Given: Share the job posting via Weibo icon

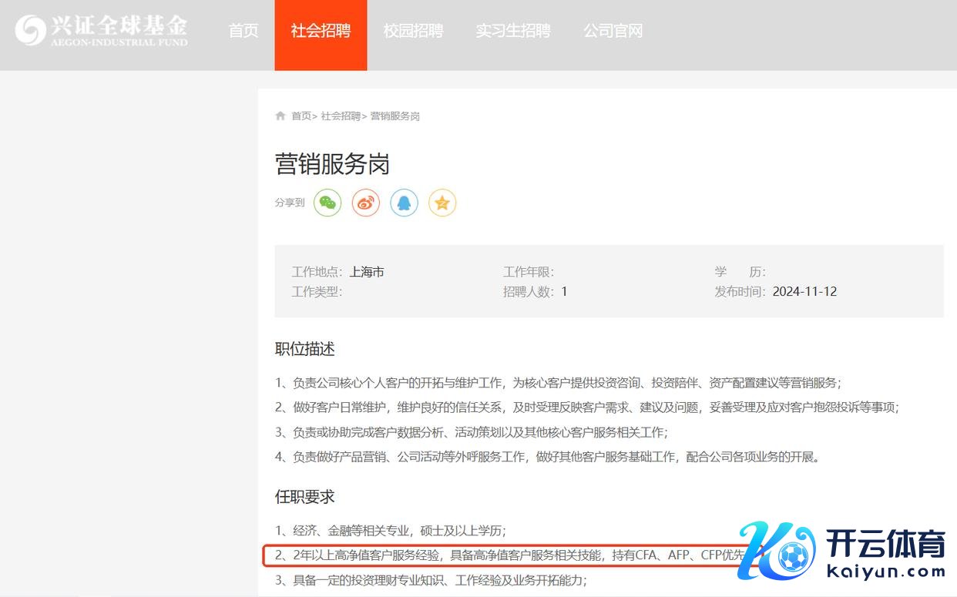Looking at the screenshot, I should 366,203.
